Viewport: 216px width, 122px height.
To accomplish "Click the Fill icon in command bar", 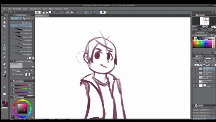I will pyautogui.click(x=72, y=13).
